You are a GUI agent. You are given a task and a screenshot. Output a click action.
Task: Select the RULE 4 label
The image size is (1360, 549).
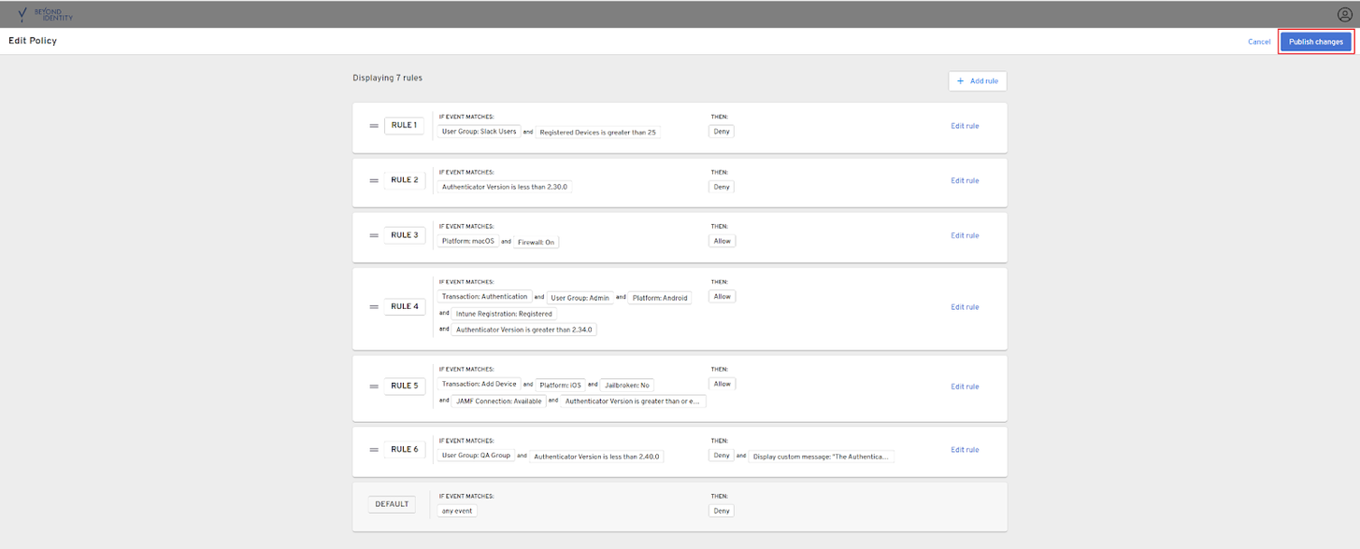tap(405, 307)
